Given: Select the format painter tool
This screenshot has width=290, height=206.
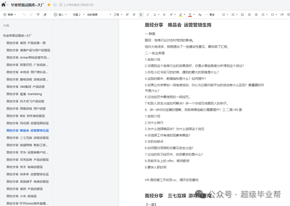Looking at the screenshot, I should [x=38, y=14].
